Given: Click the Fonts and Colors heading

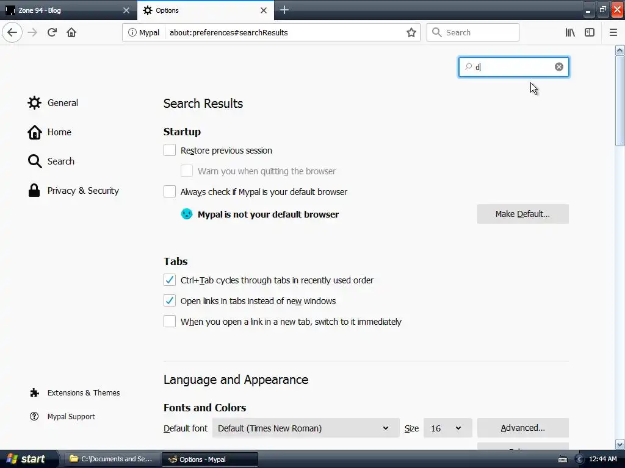Looking at the screenshot, I should [x=204, y=408].
